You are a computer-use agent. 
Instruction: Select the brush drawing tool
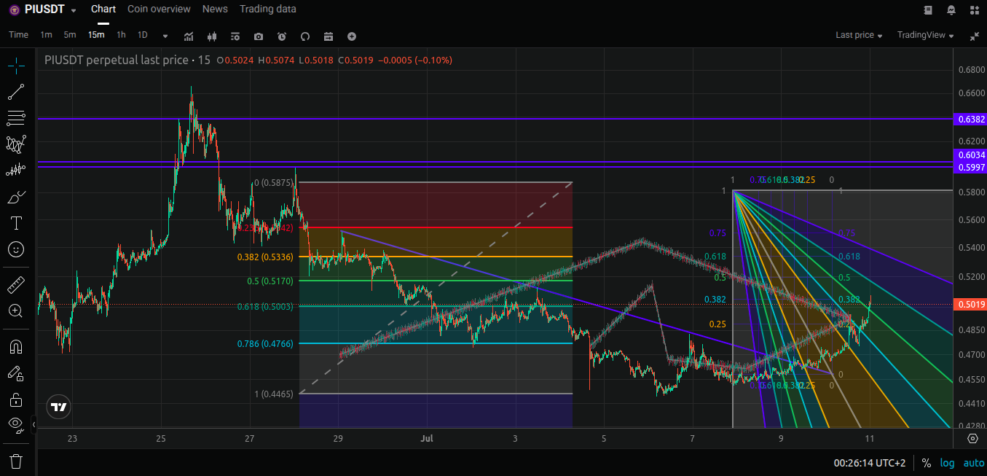point(16,197)
